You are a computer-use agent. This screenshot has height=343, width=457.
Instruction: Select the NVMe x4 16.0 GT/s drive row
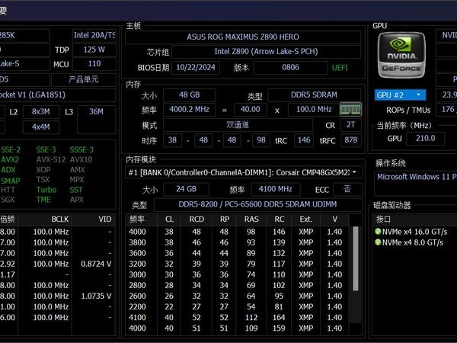pyautogui.click(x=416, y=232)
